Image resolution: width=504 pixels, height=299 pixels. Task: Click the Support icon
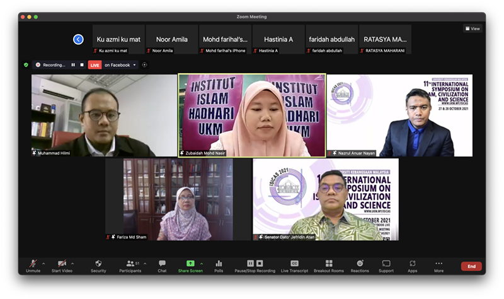pos(386,264)
